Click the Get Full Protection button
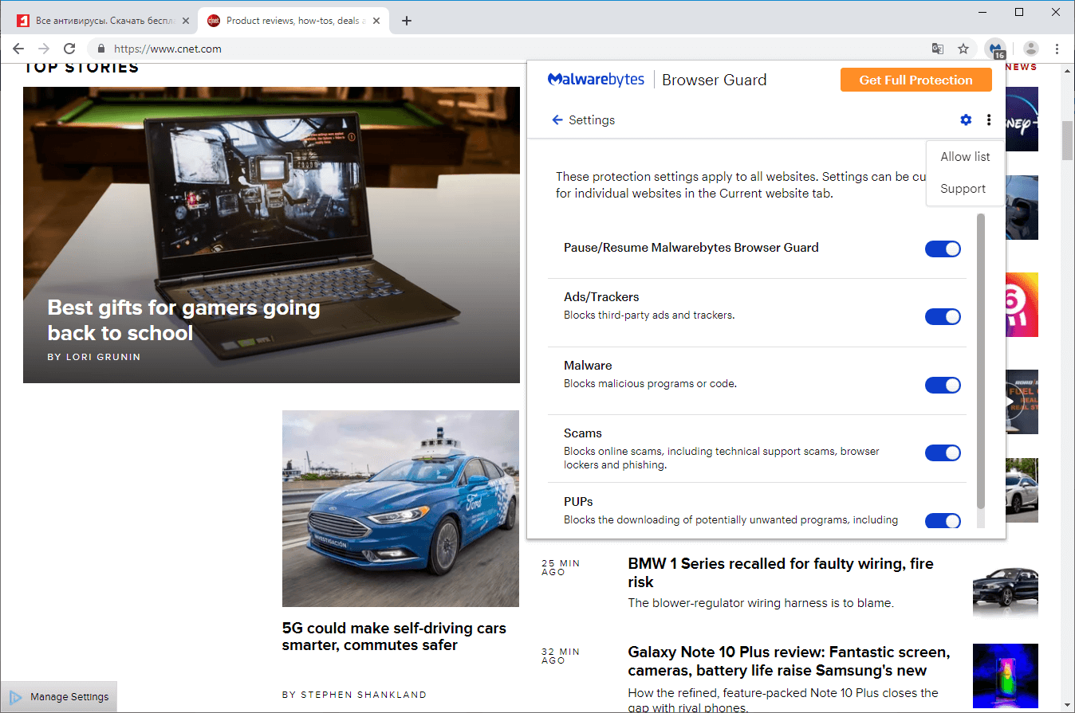This screenshot has width=1075, height=713. point(916,80)
